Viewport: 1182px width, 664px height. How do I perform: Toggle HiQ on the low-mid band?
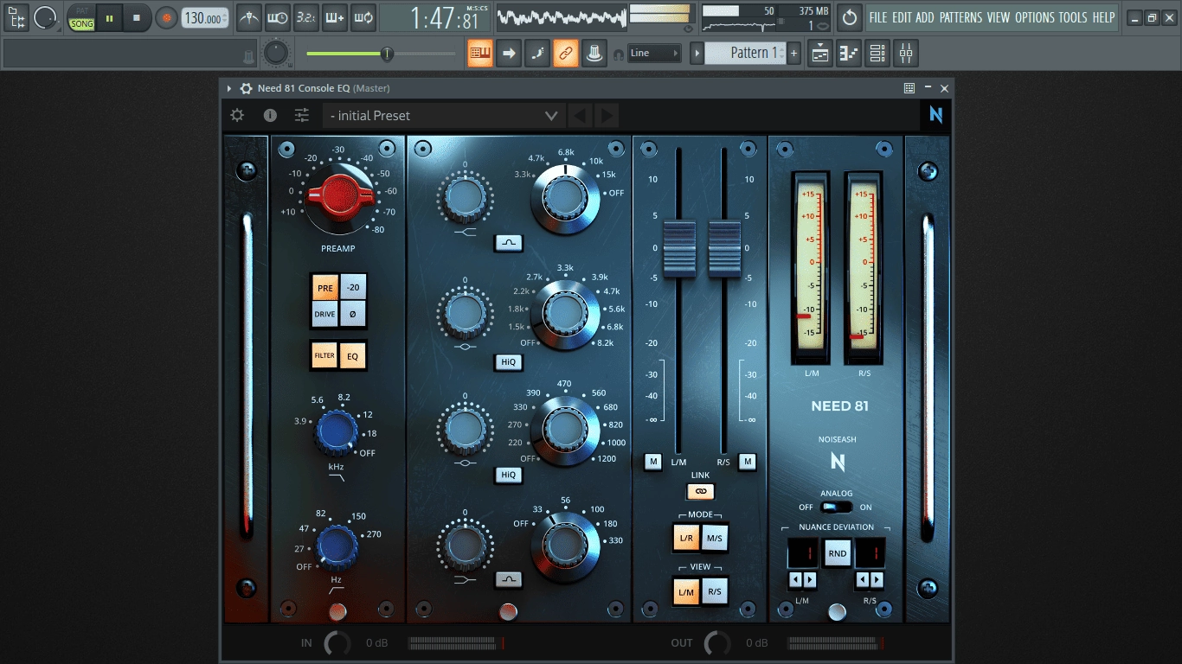click(509, 475)
